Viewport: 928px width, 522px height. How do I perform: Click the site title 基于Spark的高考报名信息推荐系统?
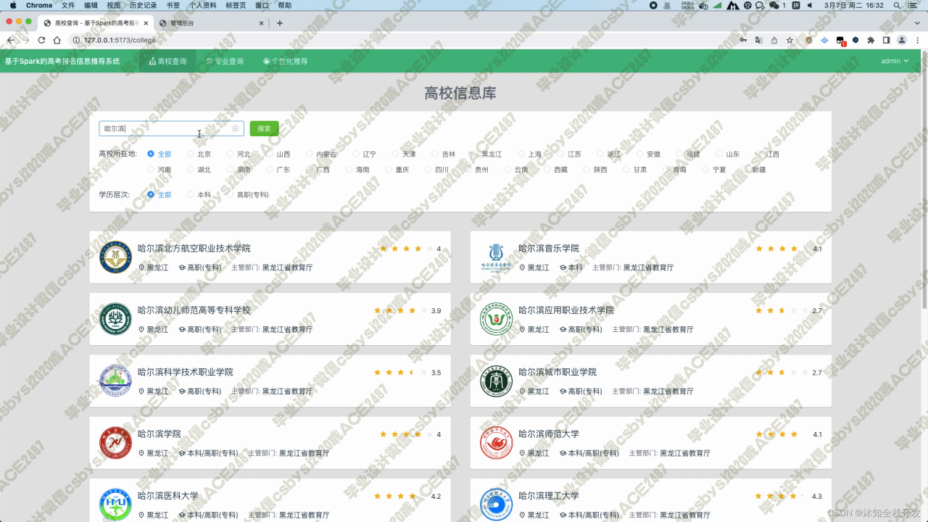62,62
